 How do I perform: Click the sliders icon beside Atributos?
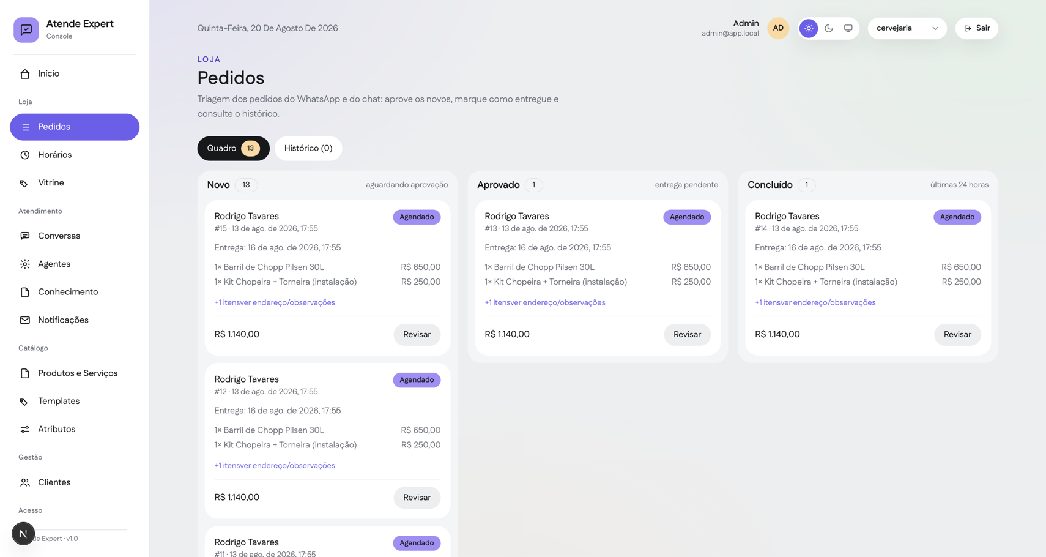coord(25,430)
